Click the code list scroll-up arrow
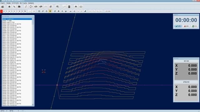 (33, 19)
